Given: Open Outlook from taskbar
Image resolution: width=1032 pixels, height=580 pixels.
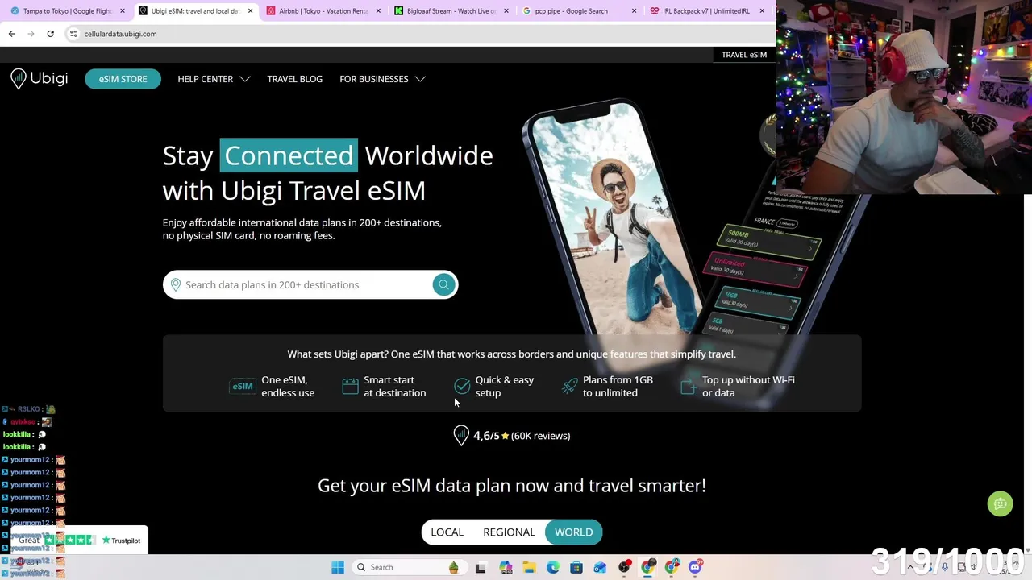Looking at the screenshot, I should pyautogui.click(x=601, y=567).
